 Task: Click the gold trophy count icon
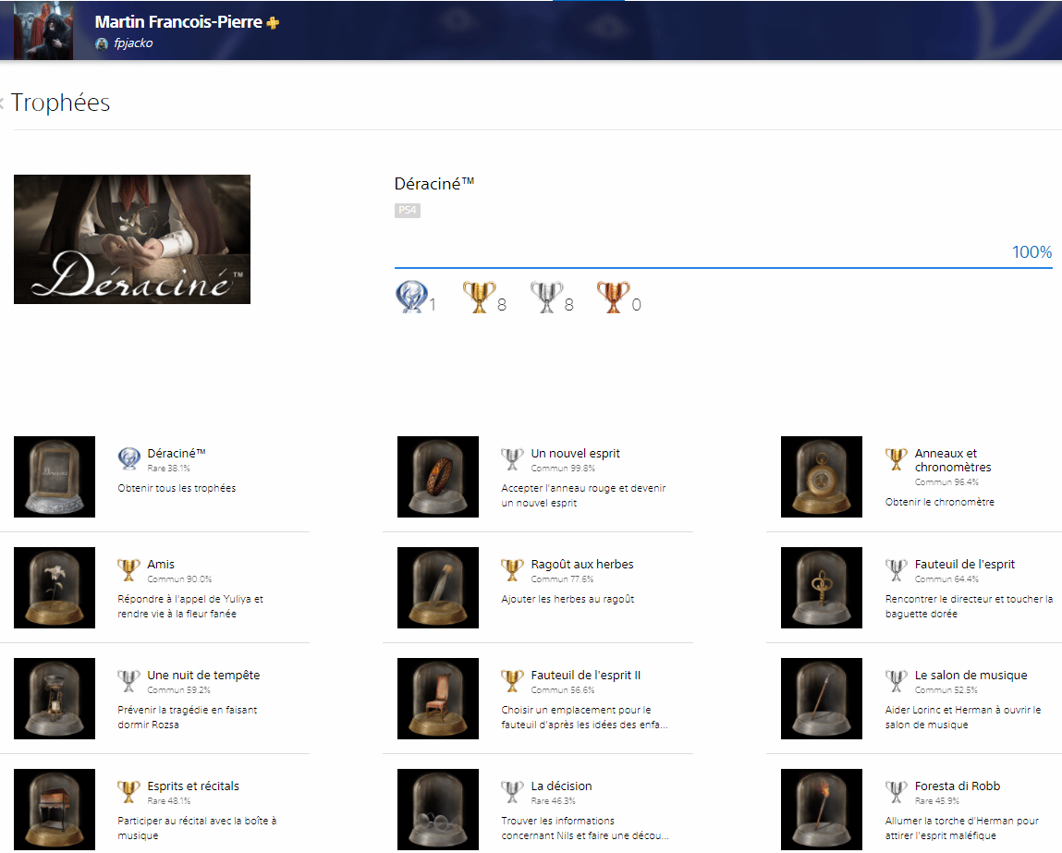tap(479, 297)
